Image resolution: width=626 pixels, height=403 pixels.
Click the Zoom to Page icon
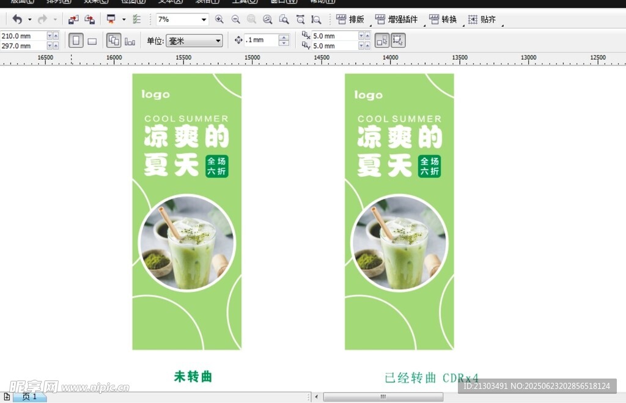(284, 19)
